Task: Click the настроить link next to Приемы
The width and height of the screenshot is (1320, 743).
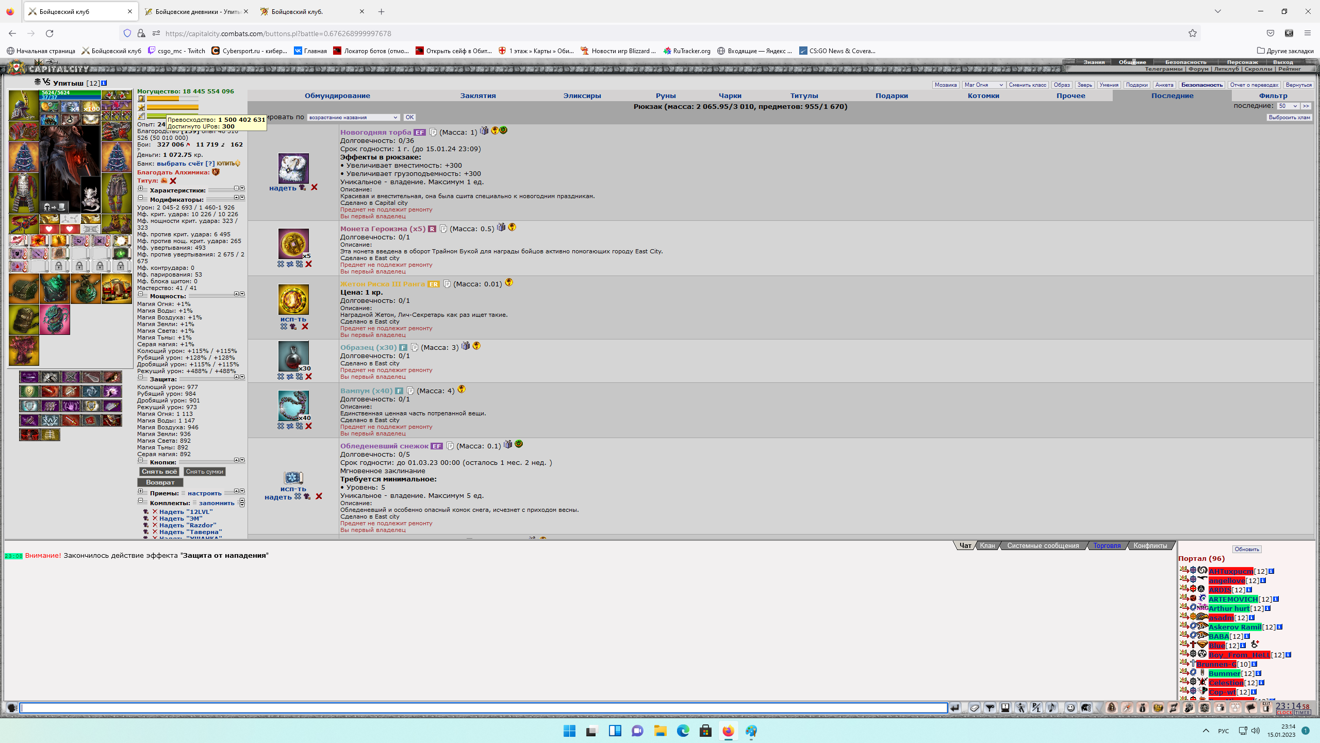Action: coord(204,494)
